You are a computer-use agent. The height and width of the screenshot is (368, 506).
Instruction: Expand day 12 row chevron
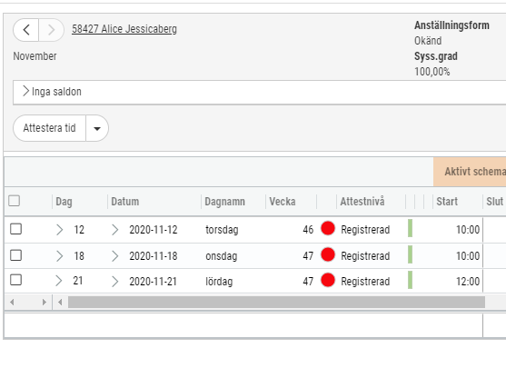tap(59, 230)
